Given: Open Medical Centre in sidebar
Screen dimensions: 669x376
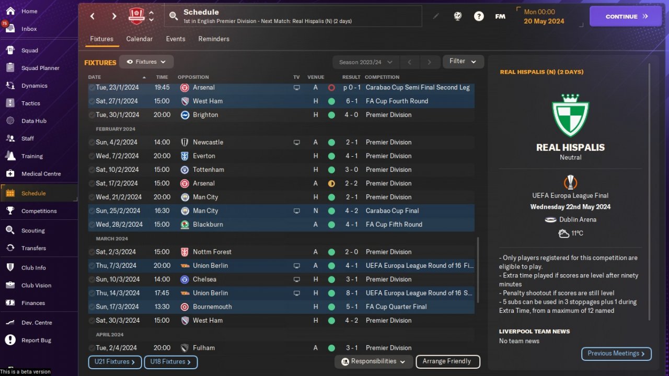Looking at the screenshot, I should pos(41,174).
